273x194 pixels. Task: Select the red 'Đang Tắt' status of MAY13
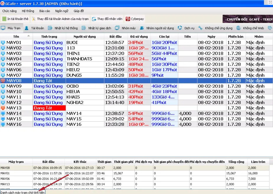[x=49, y=108]
